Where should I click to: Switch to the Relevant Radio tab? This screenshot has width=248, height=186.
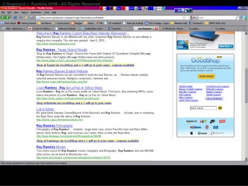pyautogui.click(x=67, y=29)
